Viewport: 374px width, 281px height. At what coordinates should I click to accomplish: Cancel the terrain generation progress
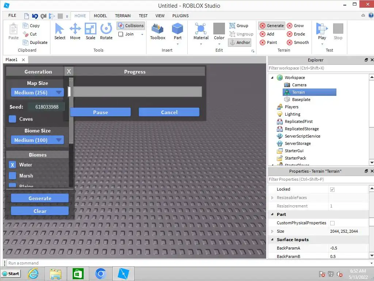pos(169,112)
